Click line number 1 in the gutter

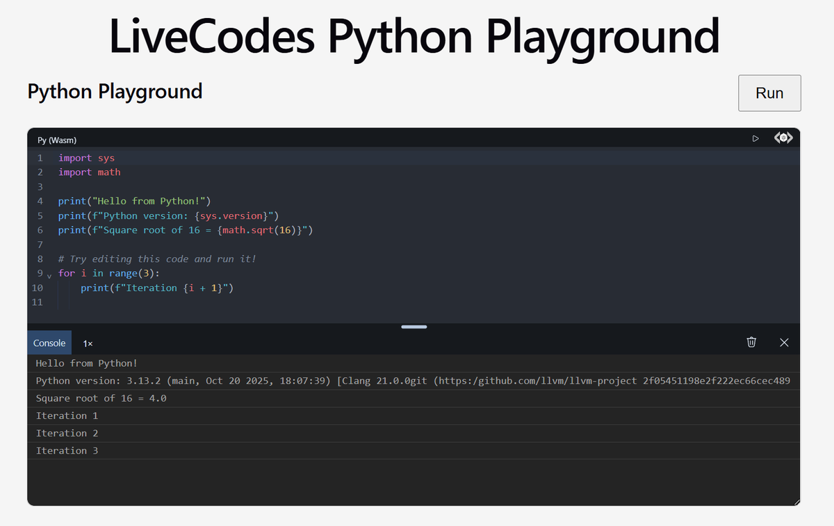click(x=40, y=158)
